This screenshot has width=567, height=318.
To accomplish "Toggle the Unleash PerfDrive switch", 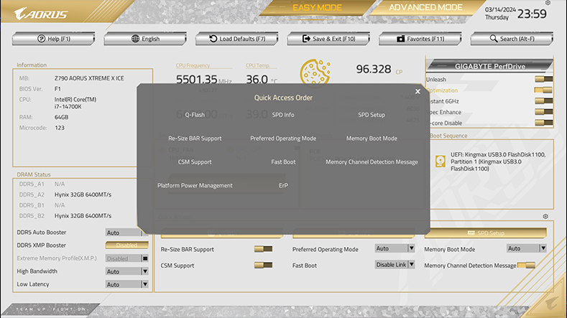I will [543, 79].
